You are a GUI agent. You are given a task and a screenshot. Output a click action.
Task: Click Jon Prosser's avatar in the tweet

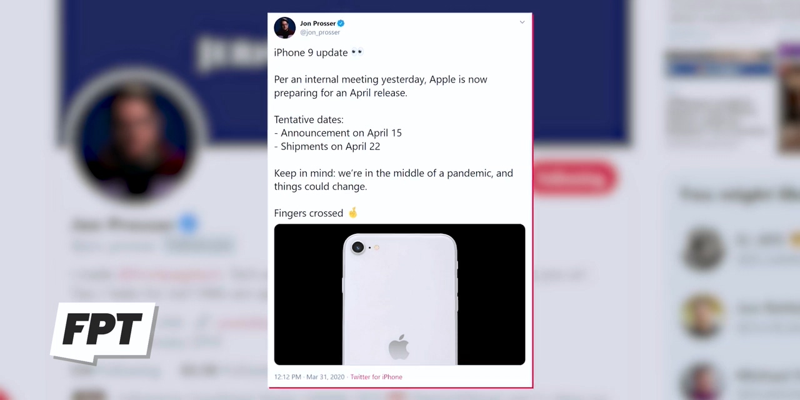pyautogui.click(x=284, y=27)
